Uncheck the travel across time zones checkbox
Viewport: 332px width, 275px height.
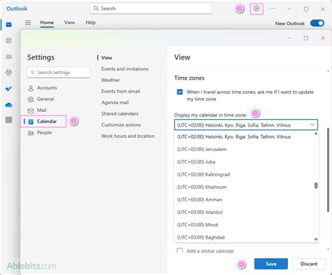pyautogui.click(x=180, y=92)
